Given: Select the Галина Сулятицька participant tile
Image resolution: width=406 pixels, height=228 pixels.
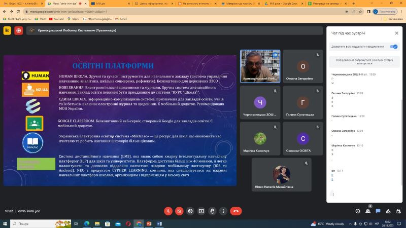Looking at the screenshot, I should tap(302, 102).
